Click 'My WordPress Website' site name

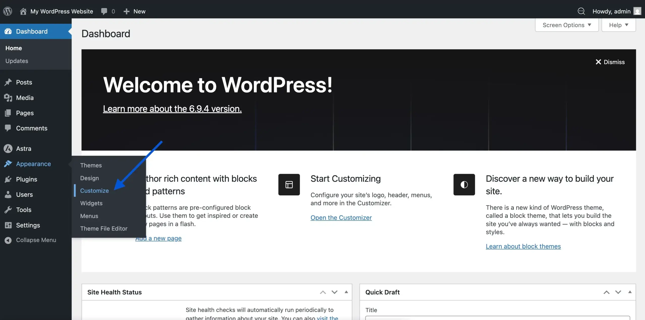(x=62, y=11)
